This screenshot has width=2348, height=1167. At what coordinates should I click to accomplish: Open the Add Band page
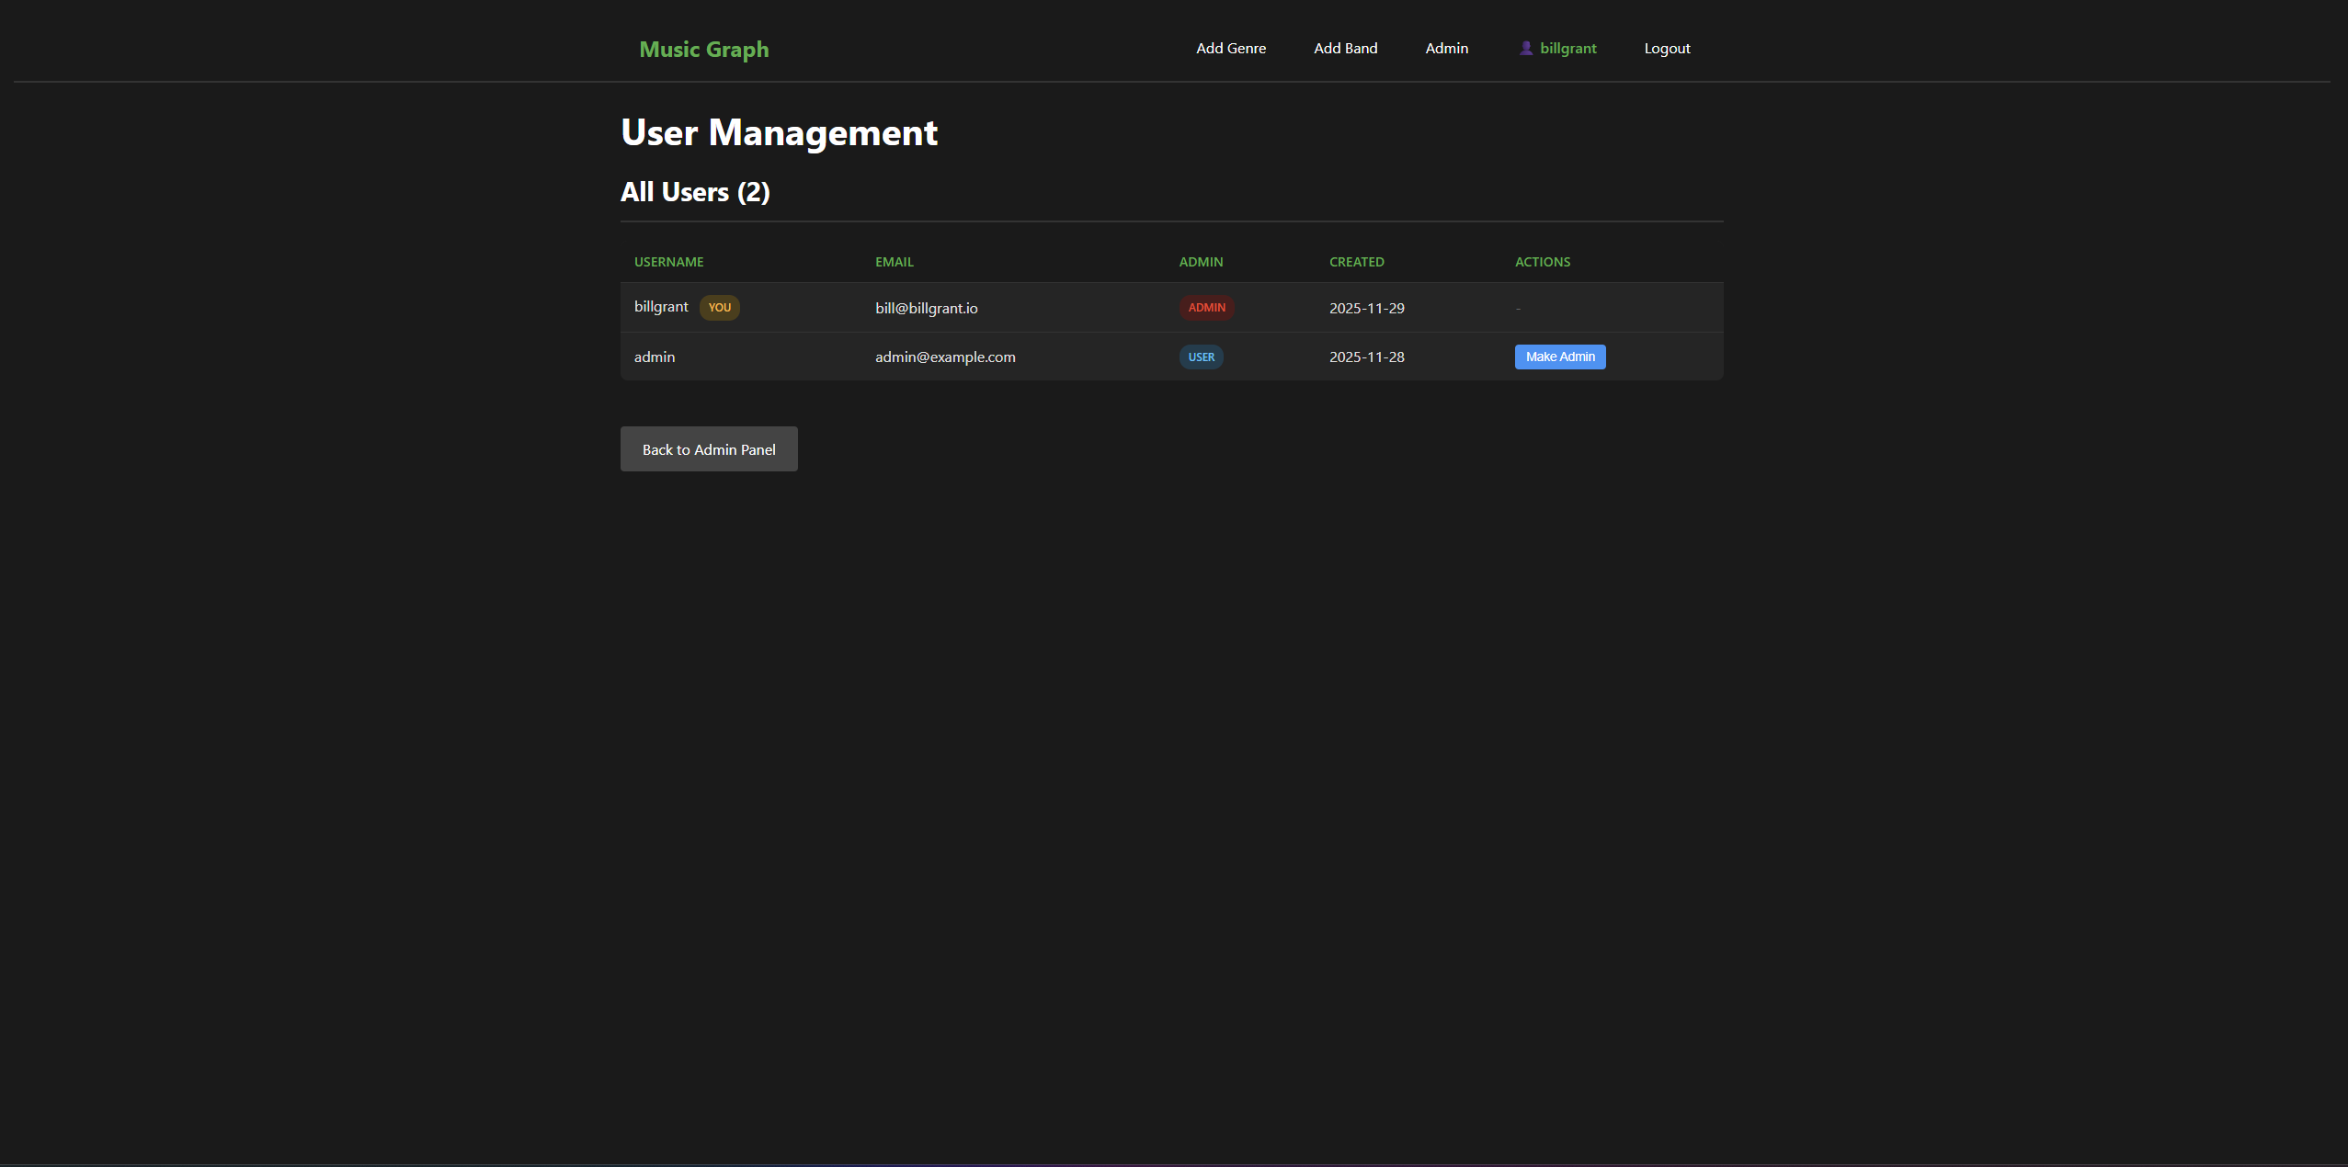click(x=1345, y=48)
